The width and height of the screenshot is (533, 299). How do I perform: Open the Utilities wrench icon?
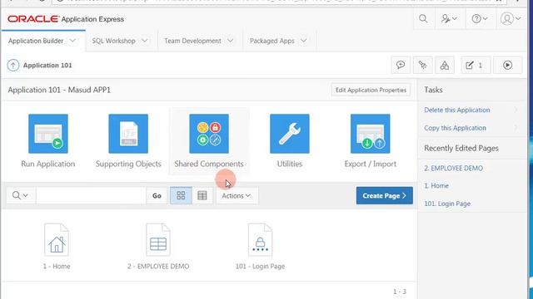[x=290, y=134]
